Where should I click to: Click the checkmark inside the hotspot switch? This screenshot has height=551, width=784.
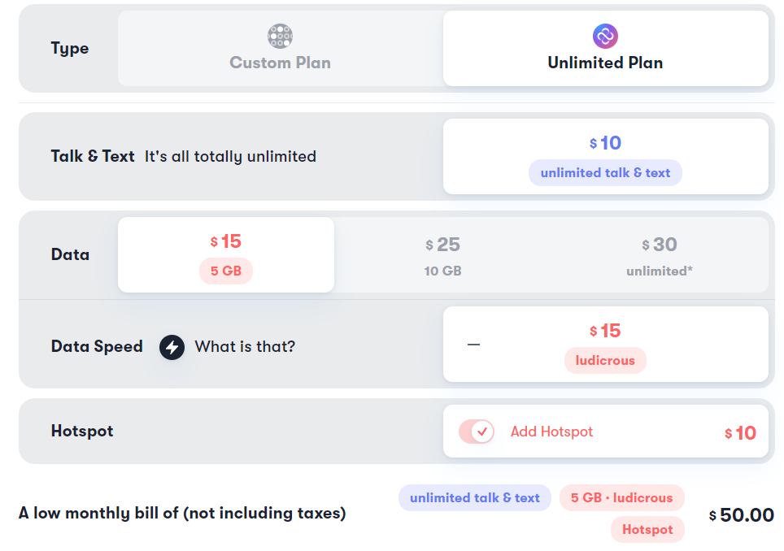pyautogui.click(x=482, y=432)
